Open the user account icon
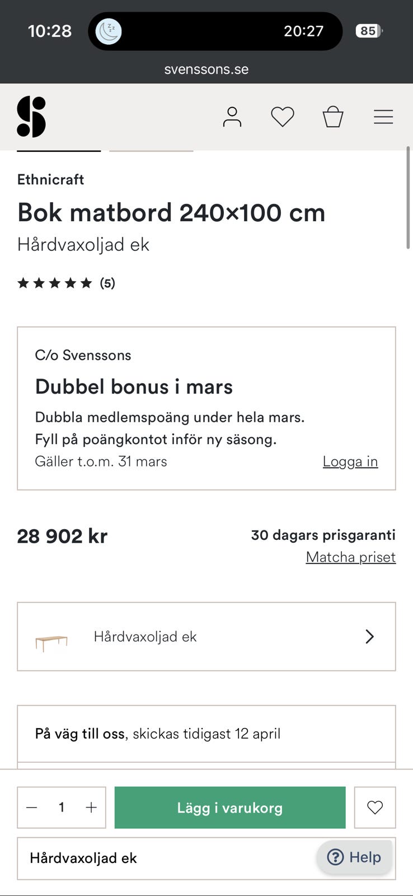The width and height of the screenshot is (413, 896). coord(232,116)
